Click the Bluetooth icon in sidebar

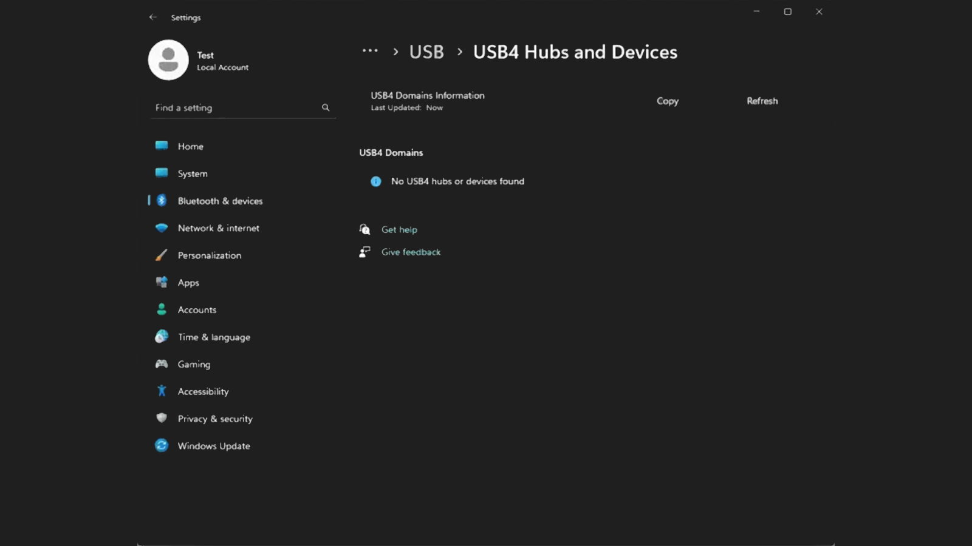(162, 200)
